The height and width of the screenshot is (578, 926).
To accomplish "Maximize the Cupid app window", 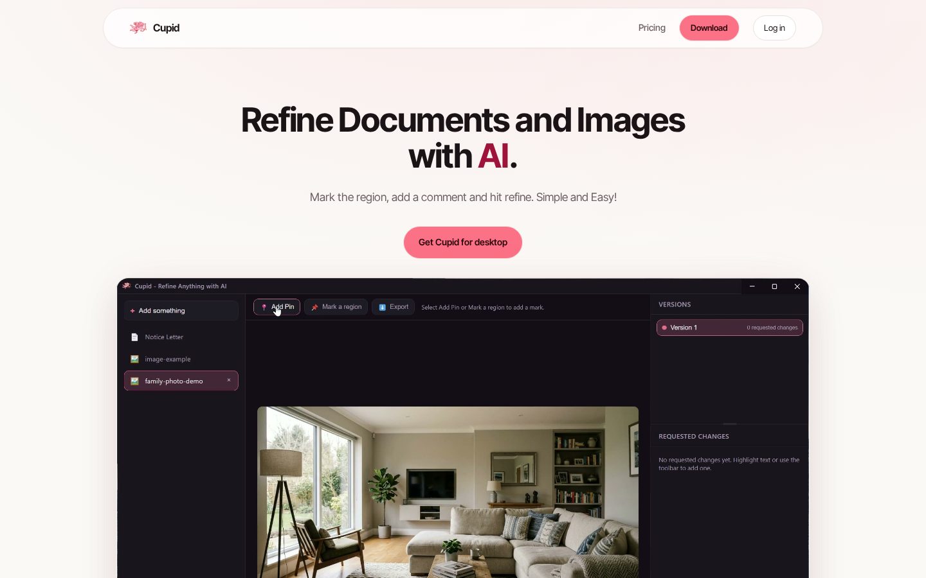I will pos(774,286).
